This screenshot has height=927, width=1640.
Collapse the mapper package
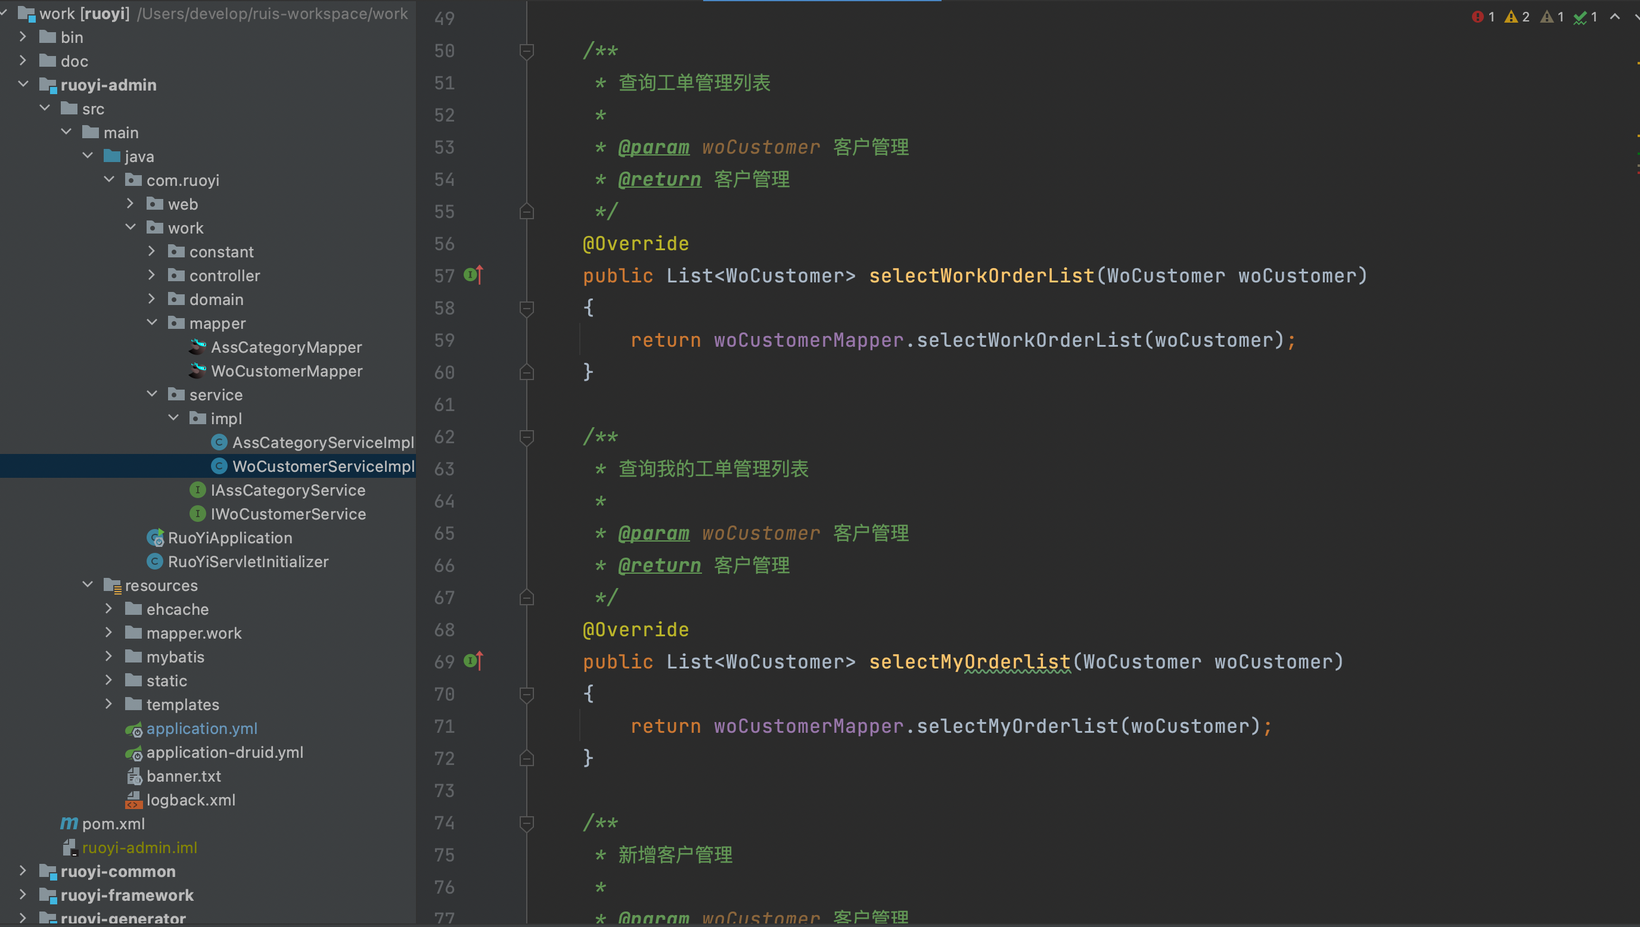coord(151,323)
